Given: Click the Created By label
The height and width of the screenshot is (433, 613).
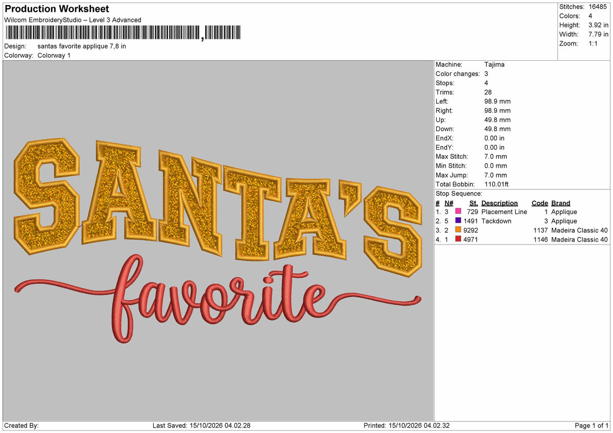Looking at the screenshot, I should pos(21,425).
